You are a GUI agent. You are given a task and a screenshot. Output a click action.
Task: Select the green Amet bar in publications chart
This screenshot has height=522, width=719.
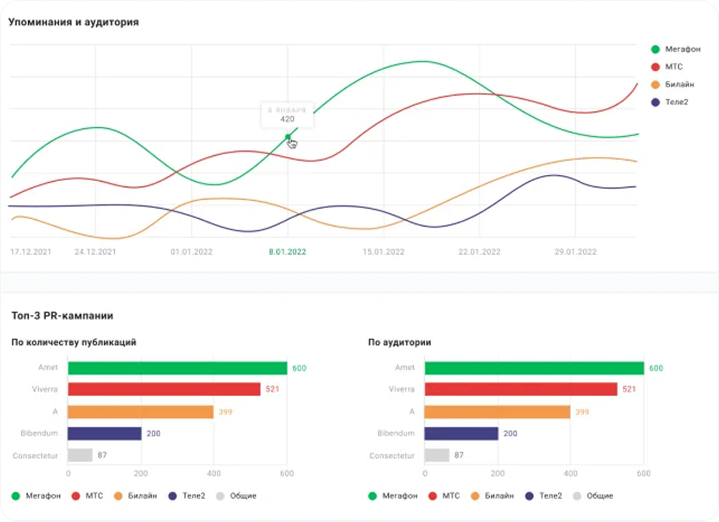tap(177, 368)
